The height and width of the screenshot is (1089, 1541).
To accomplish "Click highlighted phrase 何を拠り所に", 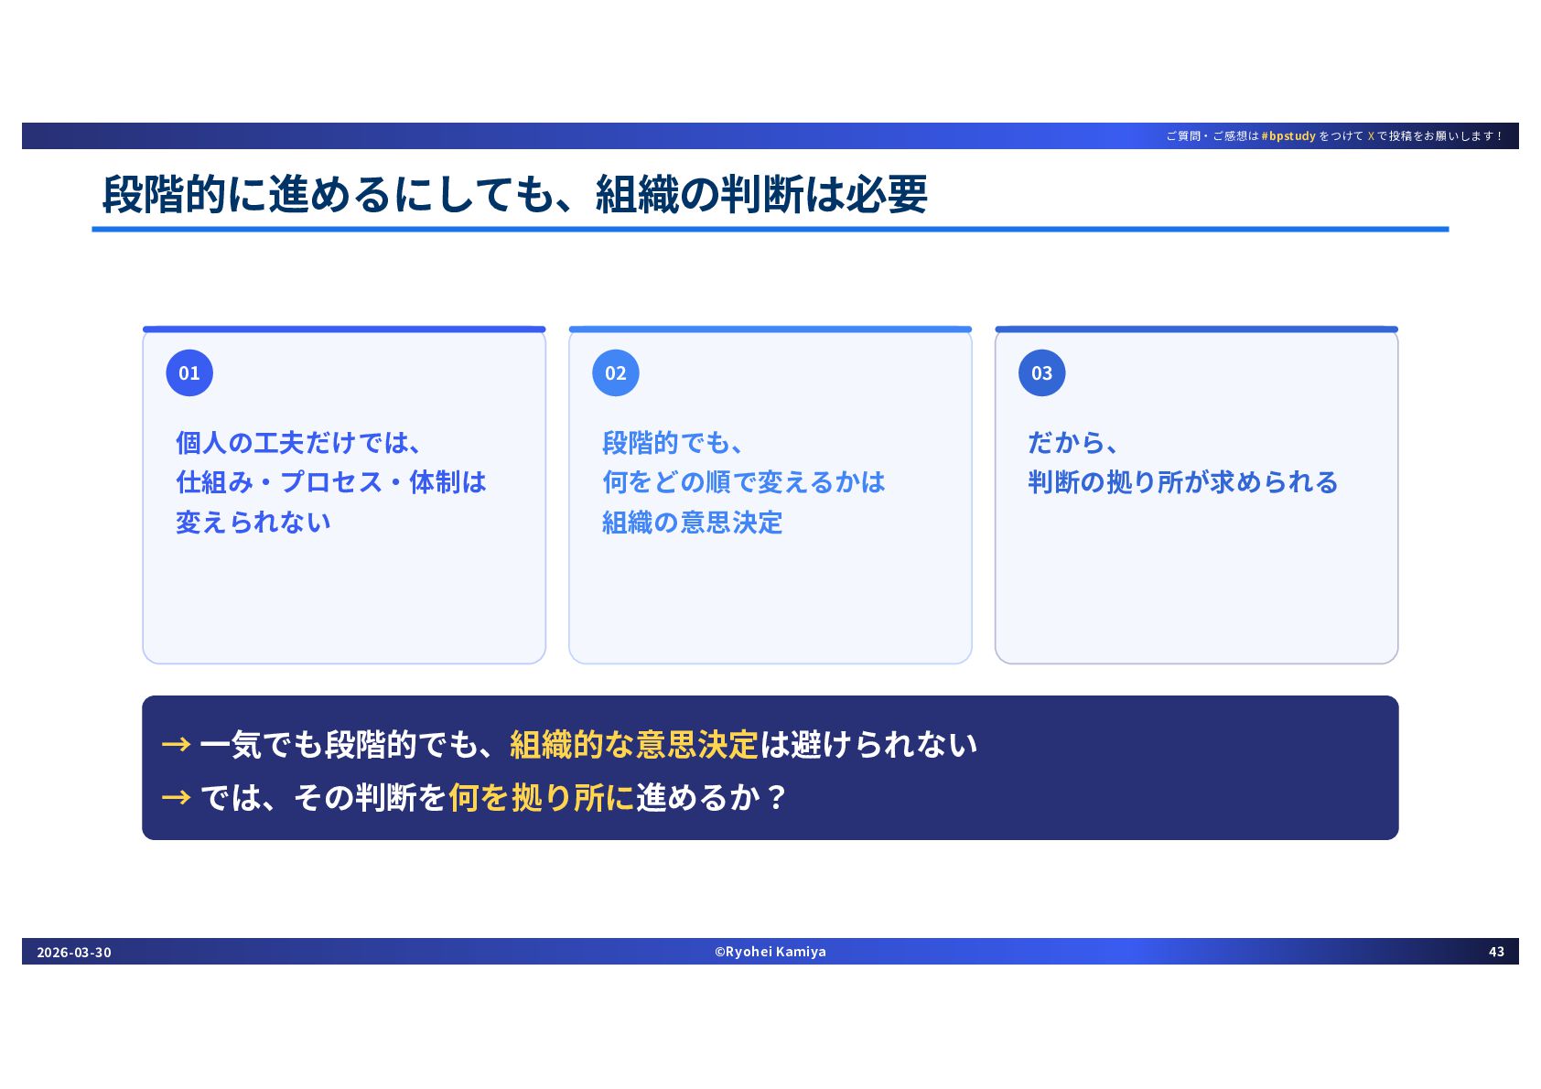I will [x=542, y=797].
